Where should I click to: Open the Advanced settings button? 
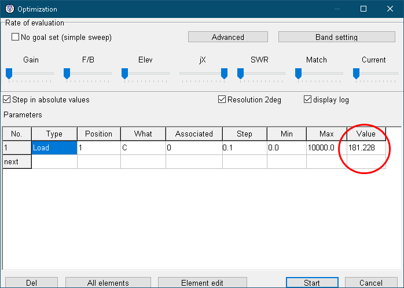click(x=227, y=37)
